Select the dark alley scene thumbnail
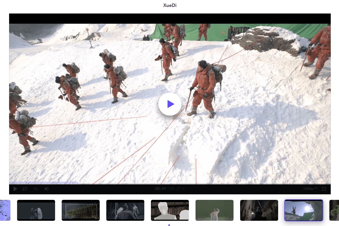 pos(259,210)
